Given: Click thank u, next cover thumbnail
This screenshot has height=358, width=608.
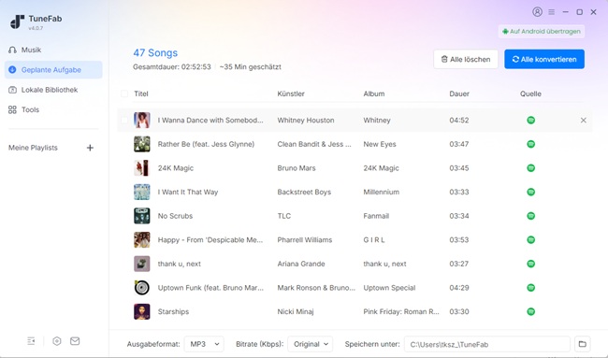Looking at the screenshot, I should point(142,264).
